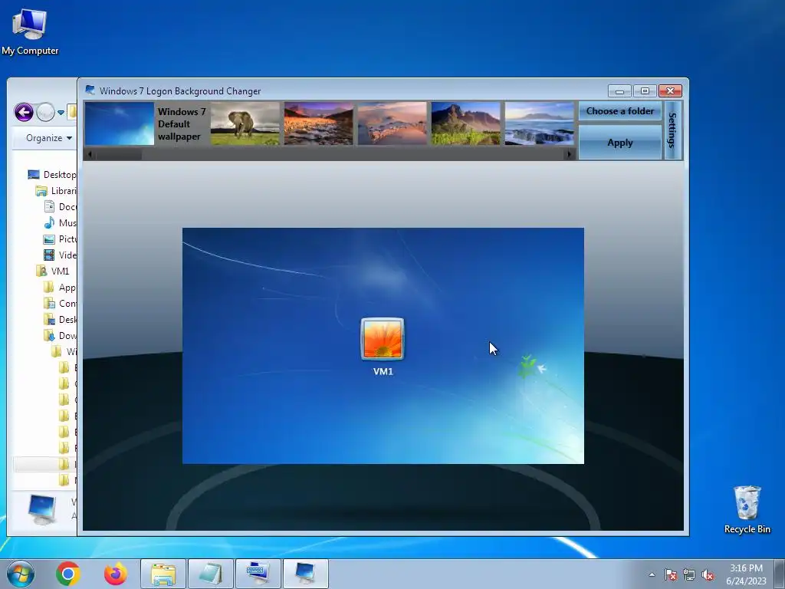Image resolution: width=785 pixels, height=589 pixels.
Task: Select Music library in Explorer tree
Action: click(x=61, y=223)
